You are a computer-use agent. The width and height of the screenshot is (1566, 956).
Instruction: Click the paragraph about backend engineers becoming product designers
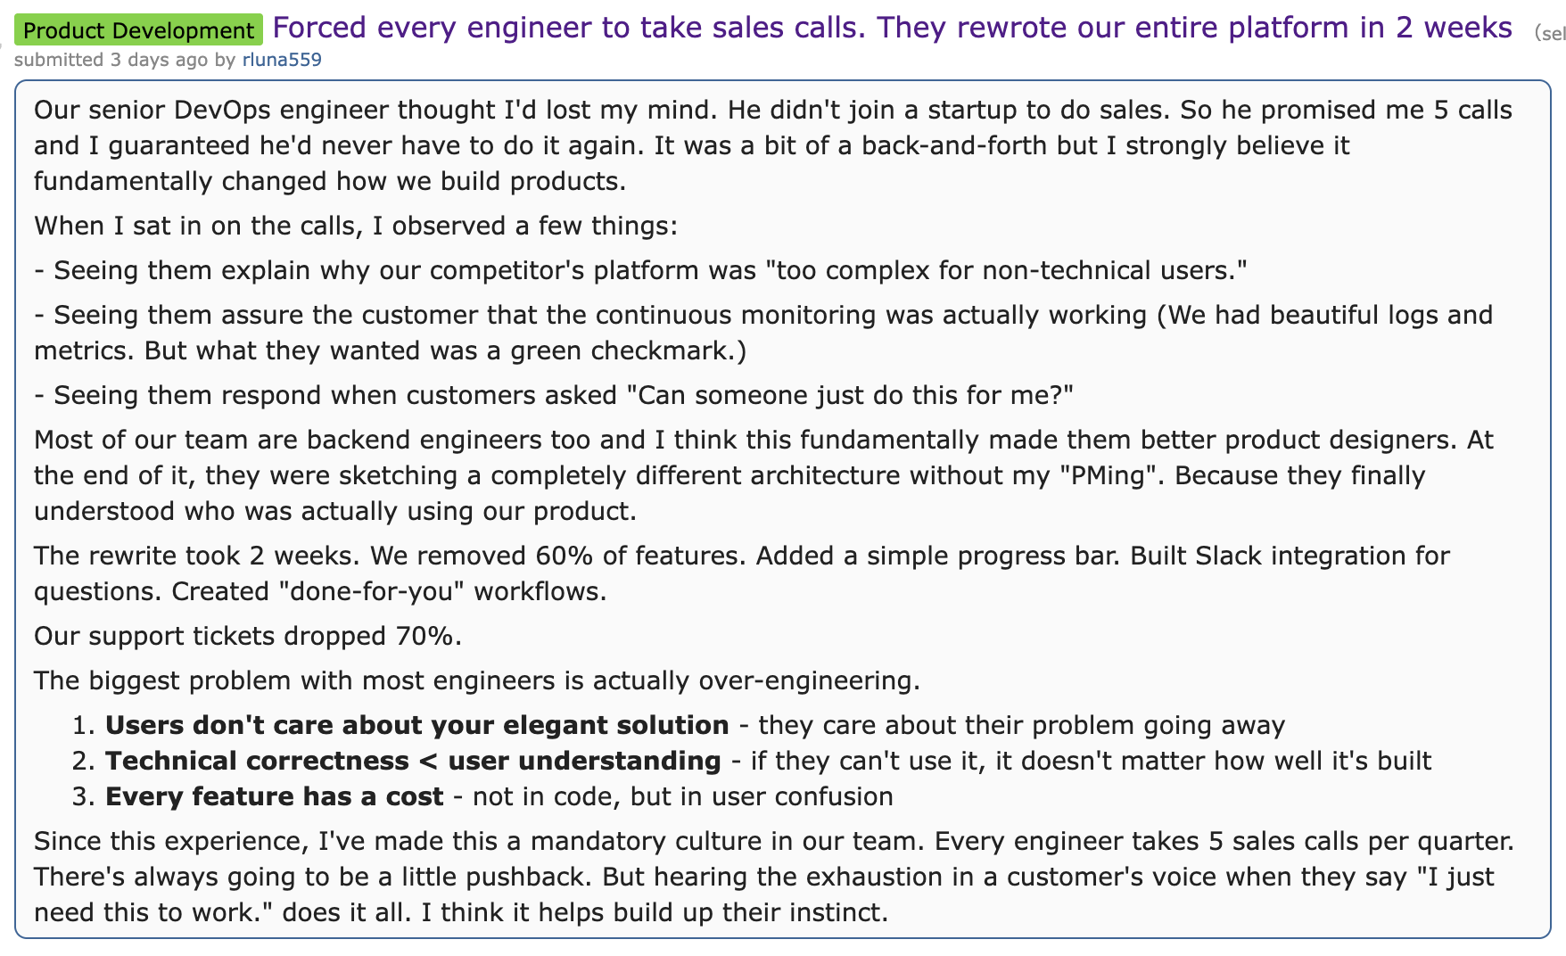[763, 475]
